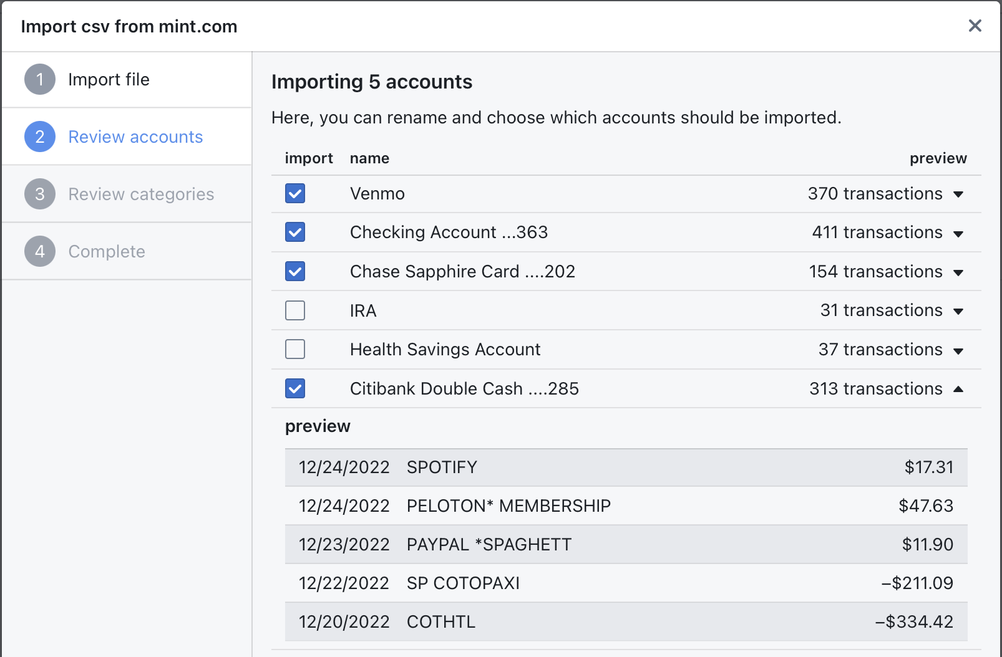Click the step 1 Import file circle icon
This screenshot has height=657, width=1002.
(39, 79)
